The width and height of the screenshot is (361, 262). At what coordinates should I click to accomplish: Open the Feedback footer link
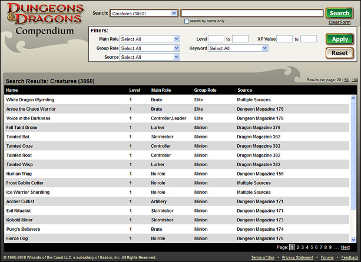(x=349, y=257)
